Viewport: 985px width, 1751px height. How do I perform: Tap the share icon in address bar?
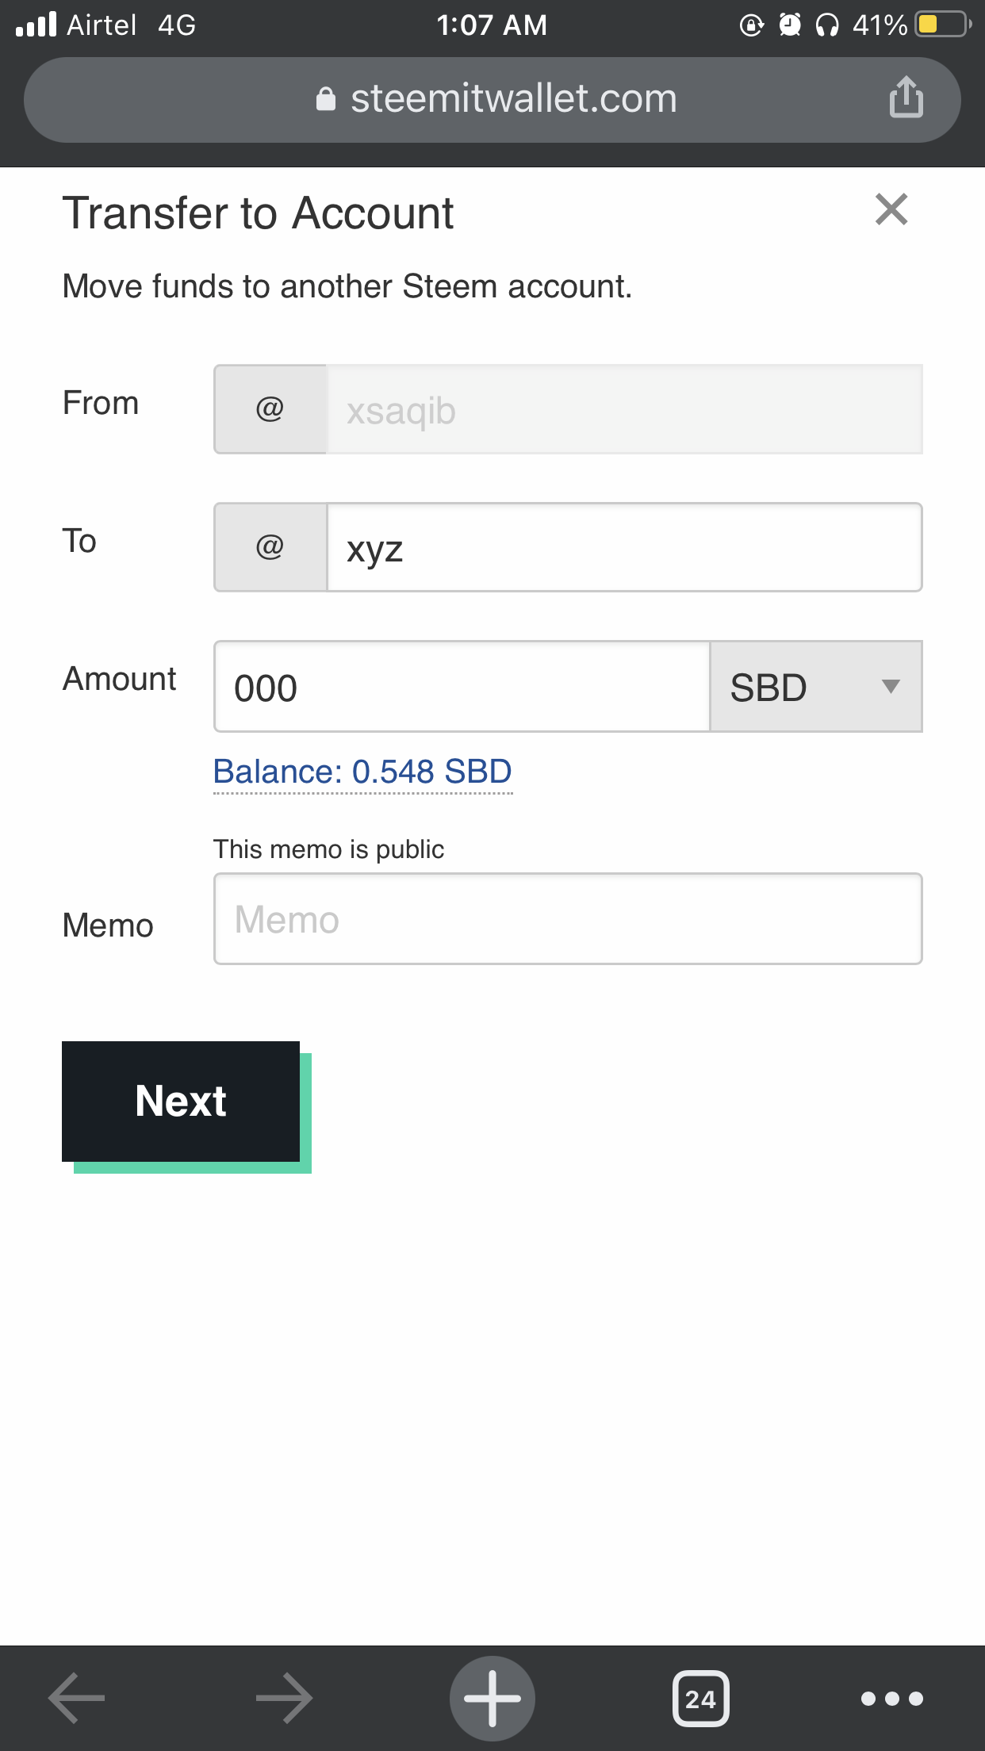[x=906, y=98]
